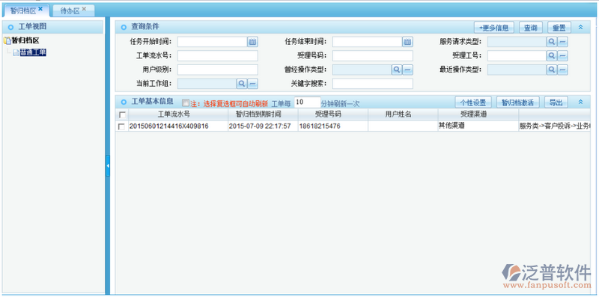The height and width of the screenshot is (297, 599).
Task: Collapse the left sidebar with splitter arrow
Action: tap(108, 165)
